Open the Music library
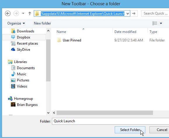This screenshot has height=138, width=169. (21, 74)
